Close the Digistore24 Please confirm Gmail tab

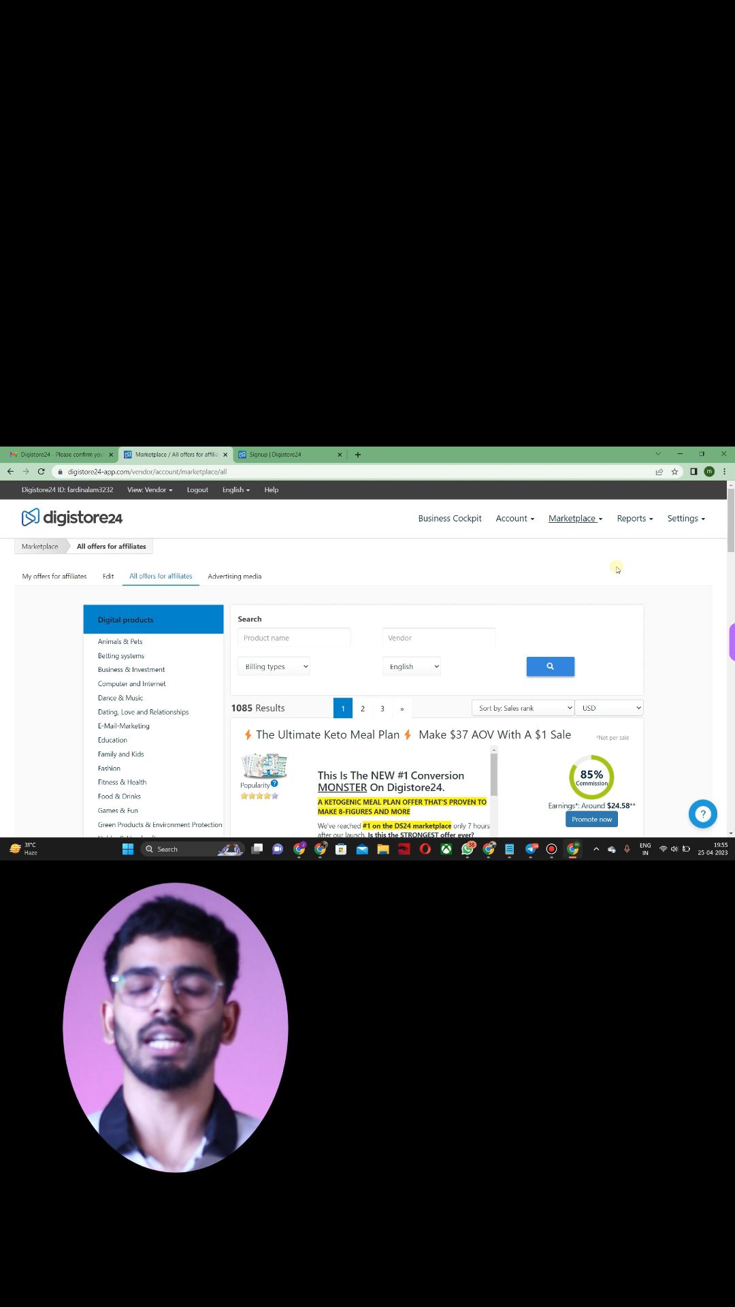click(x=111, y=454)
